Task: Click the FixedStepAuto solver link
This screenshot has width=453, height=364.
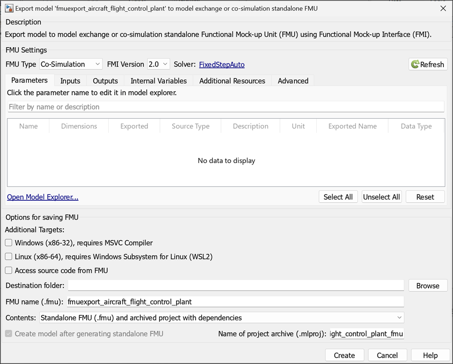Action: (222, 65)
